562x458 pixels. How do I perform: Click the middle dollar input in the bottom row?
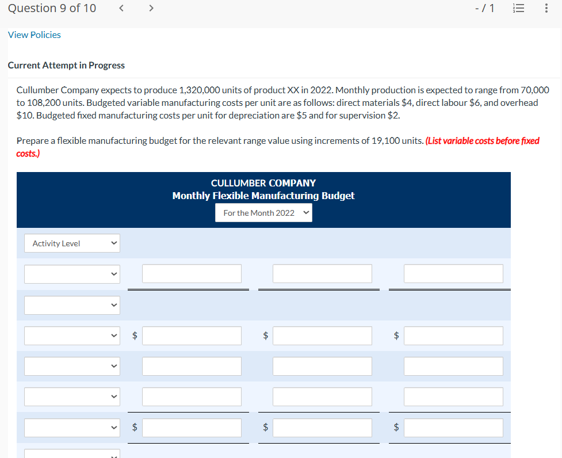[322, 427]
